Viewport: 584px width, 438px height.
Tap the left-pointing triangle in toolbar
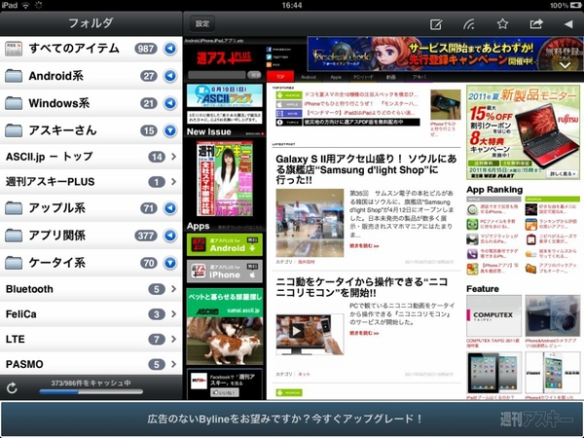pyautogui.click(x=568, y=24)
